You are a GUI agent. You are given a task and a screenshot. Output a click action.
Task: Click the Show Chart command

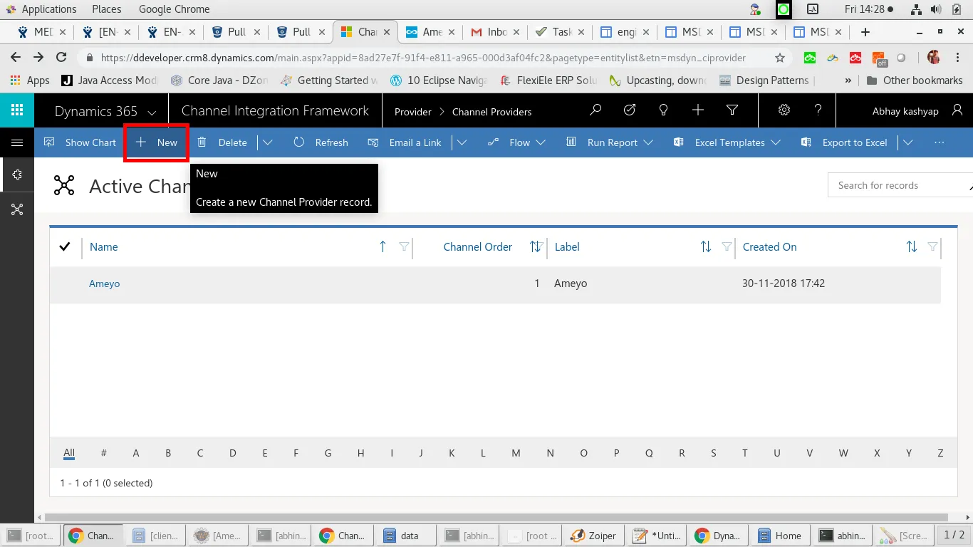pyautogui.click(x=80, y=142)
